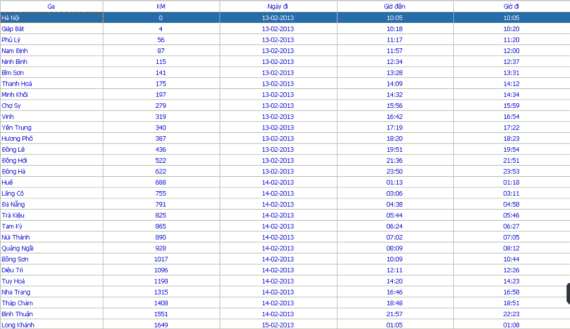Click arrival time 08:09 at Quảng Ngãi
570x329 pixels.
[394, 248]
